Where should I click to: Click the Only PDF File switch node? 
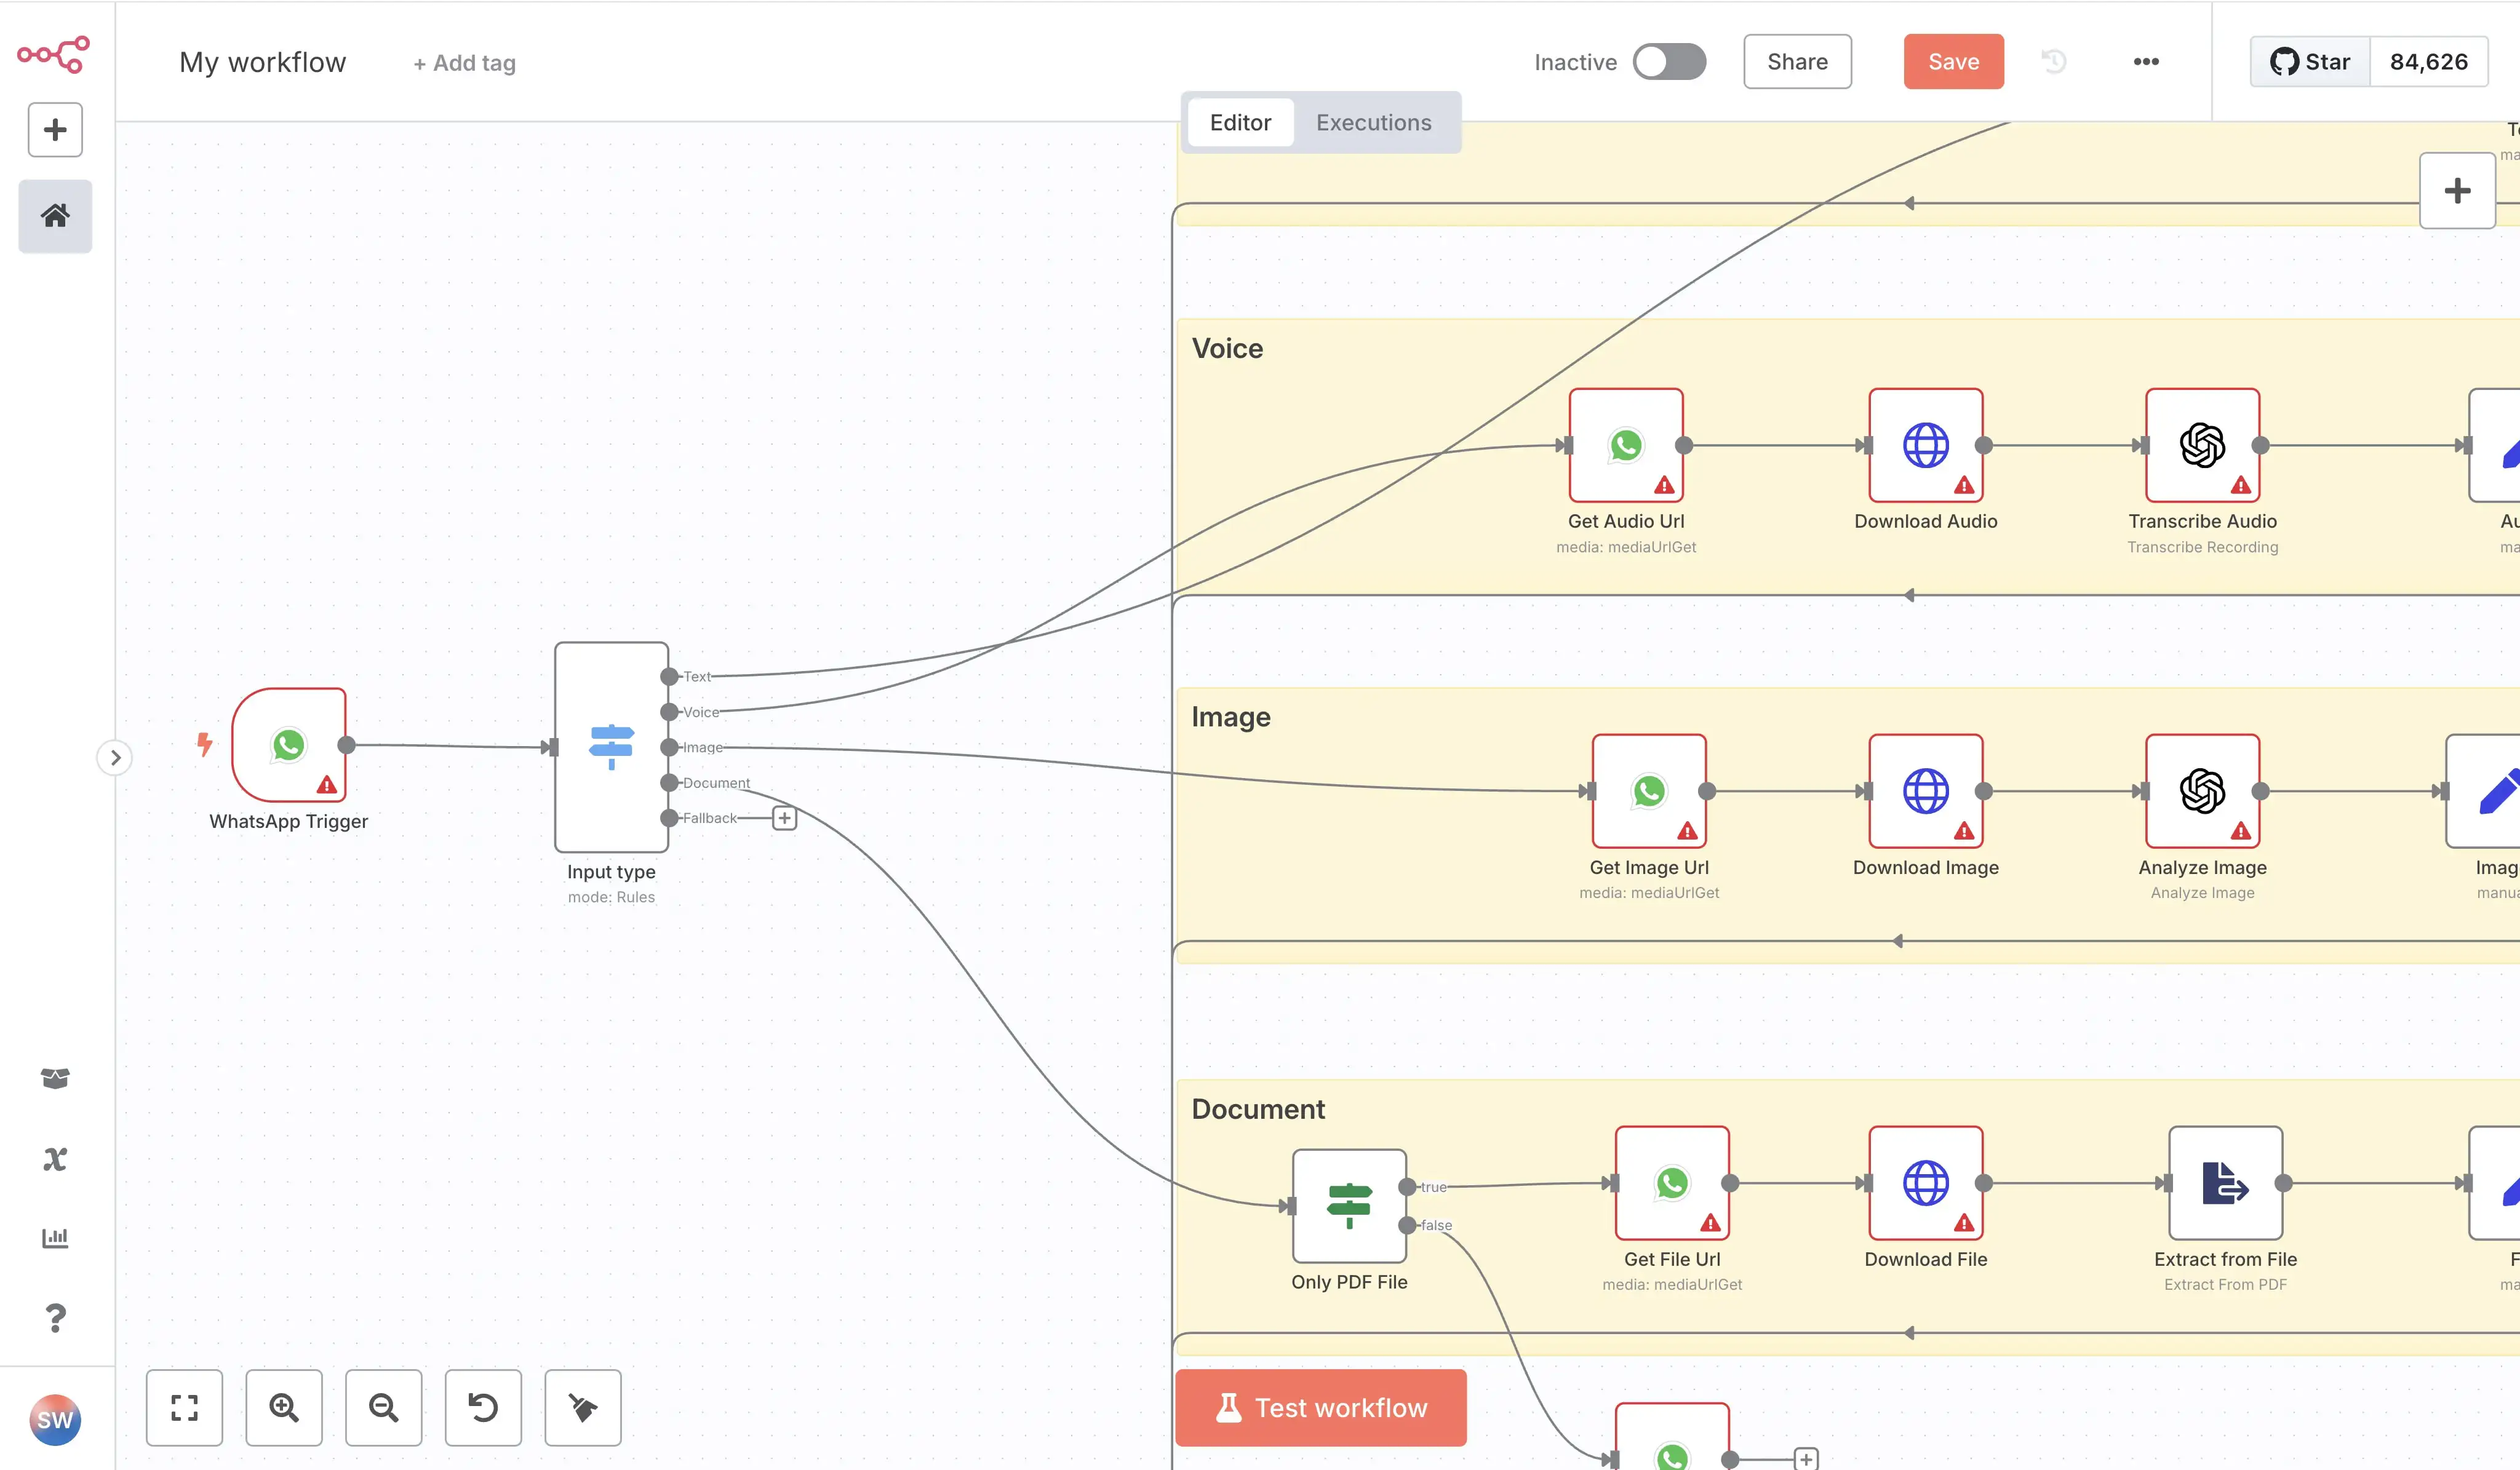click(x=1349, y=1206)
